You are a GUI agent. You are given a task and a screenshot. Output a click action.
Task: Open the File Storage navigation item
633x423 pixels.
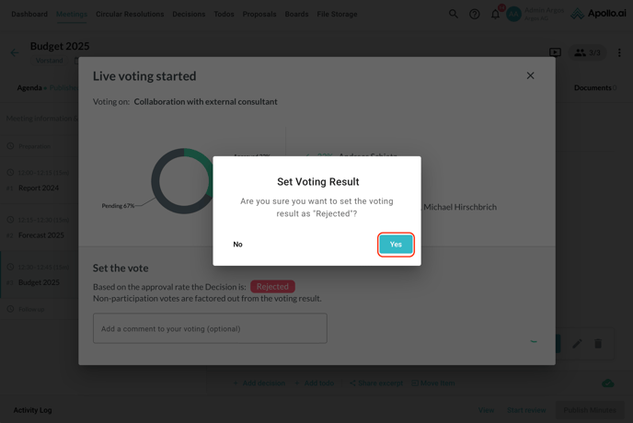pyautogui.click(x=337, y=14)
